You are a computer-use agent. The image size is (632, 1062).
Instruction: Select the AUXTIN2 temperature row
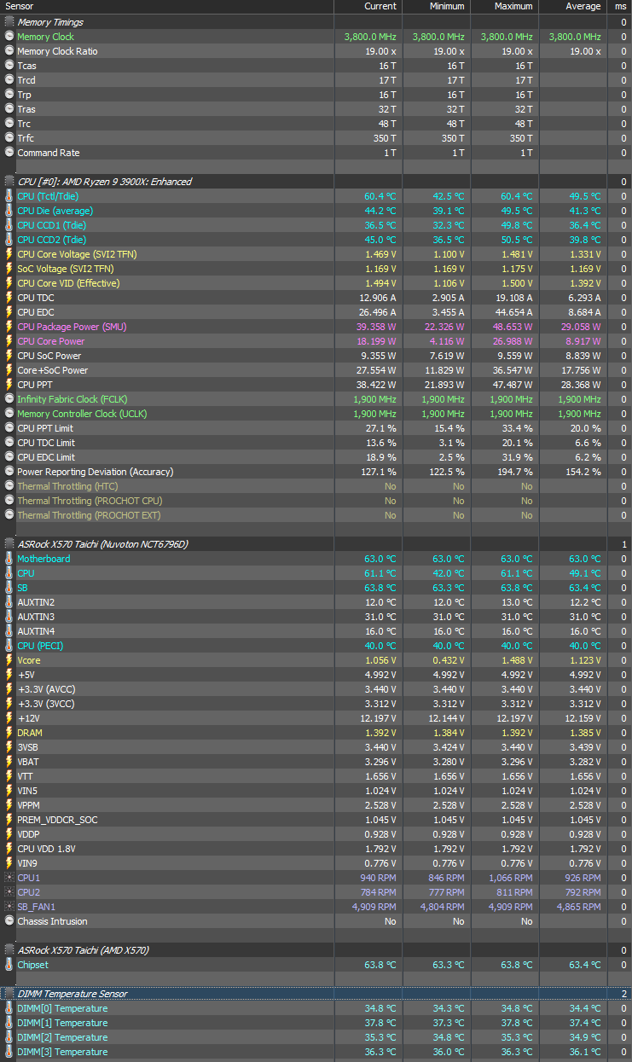pyautogui.click(x=316, y=602)
